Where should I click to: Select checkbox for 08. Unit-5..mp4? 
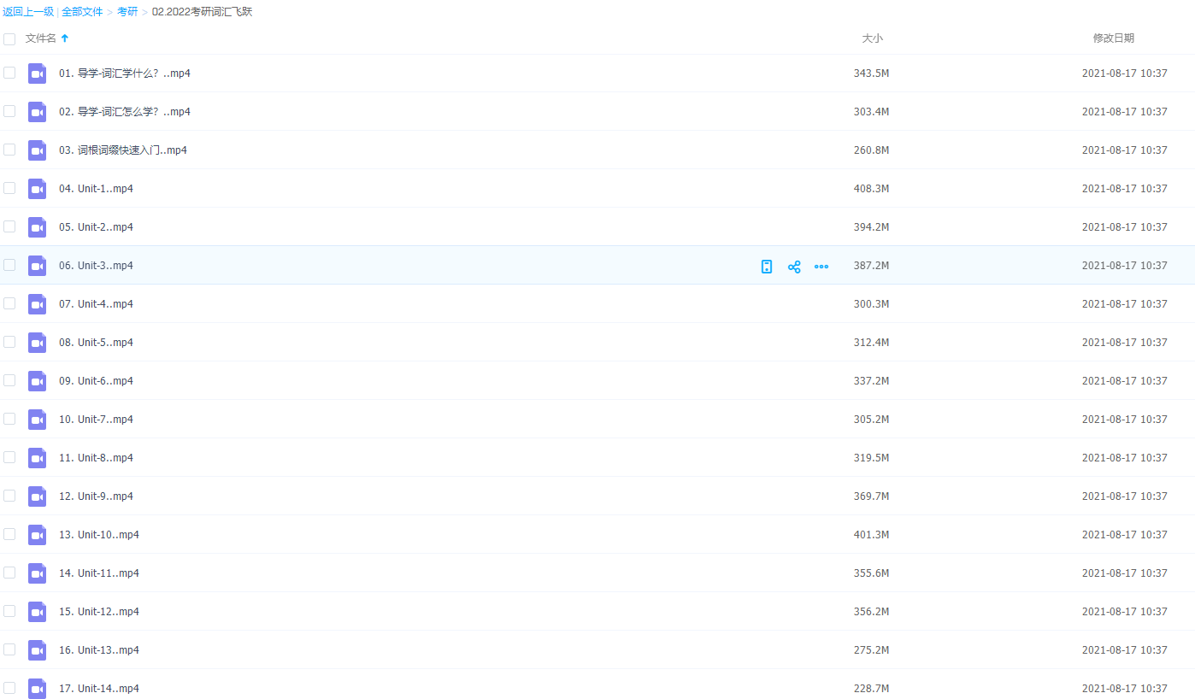[x=9, y=342]
